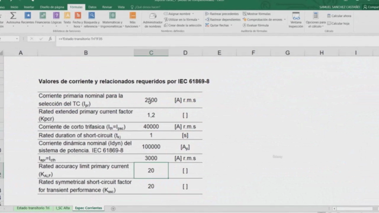379x213 pixels.
Task: Open the Autosuma function icon
Action: [13, 19]
